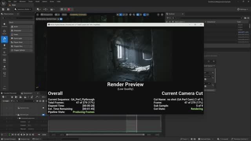Collapse the QA Perf Cam track
The image size is (251, 141).
[16, 115]
